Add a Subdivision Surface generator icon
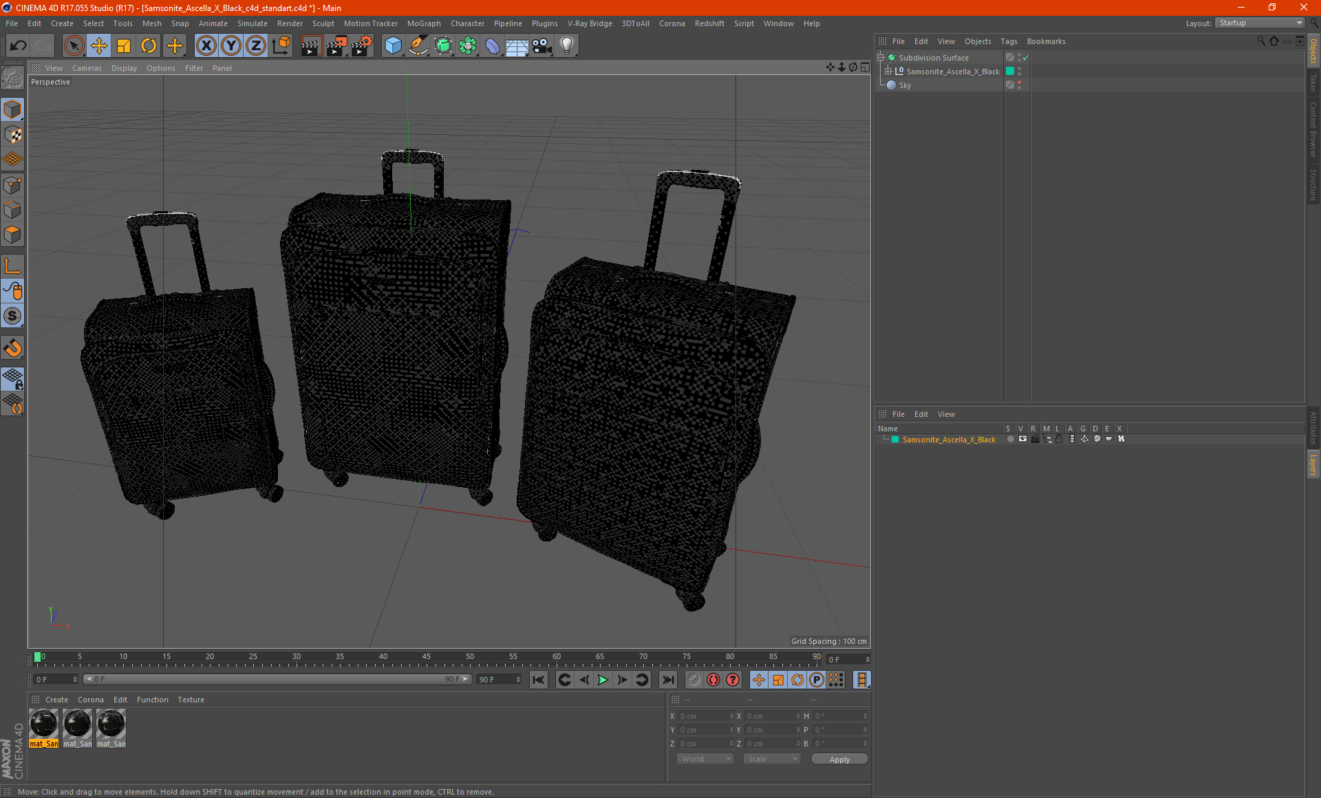This screenshot has height=798, width=1321. [443, 46]
